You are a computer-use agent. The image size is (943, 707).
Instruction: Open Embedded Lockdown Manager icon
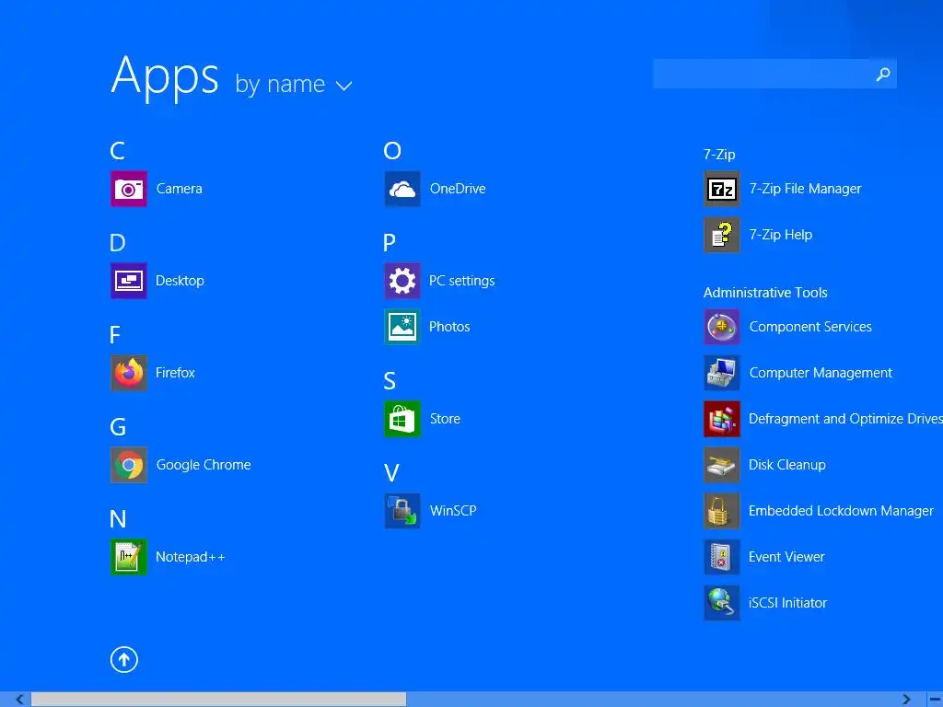pos(722,510)
